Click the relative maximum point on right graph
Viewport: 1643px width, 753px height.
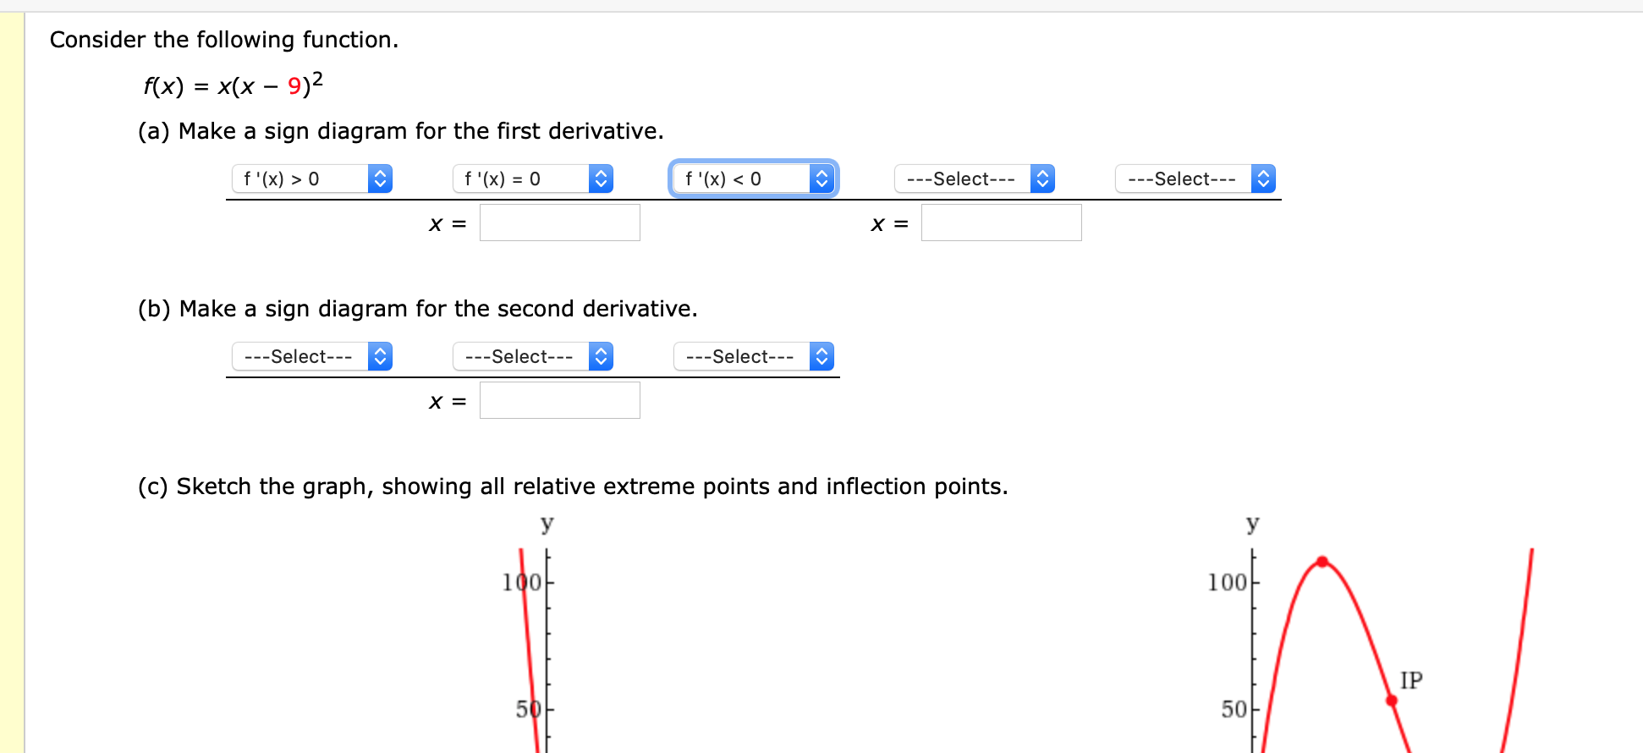1322,562
